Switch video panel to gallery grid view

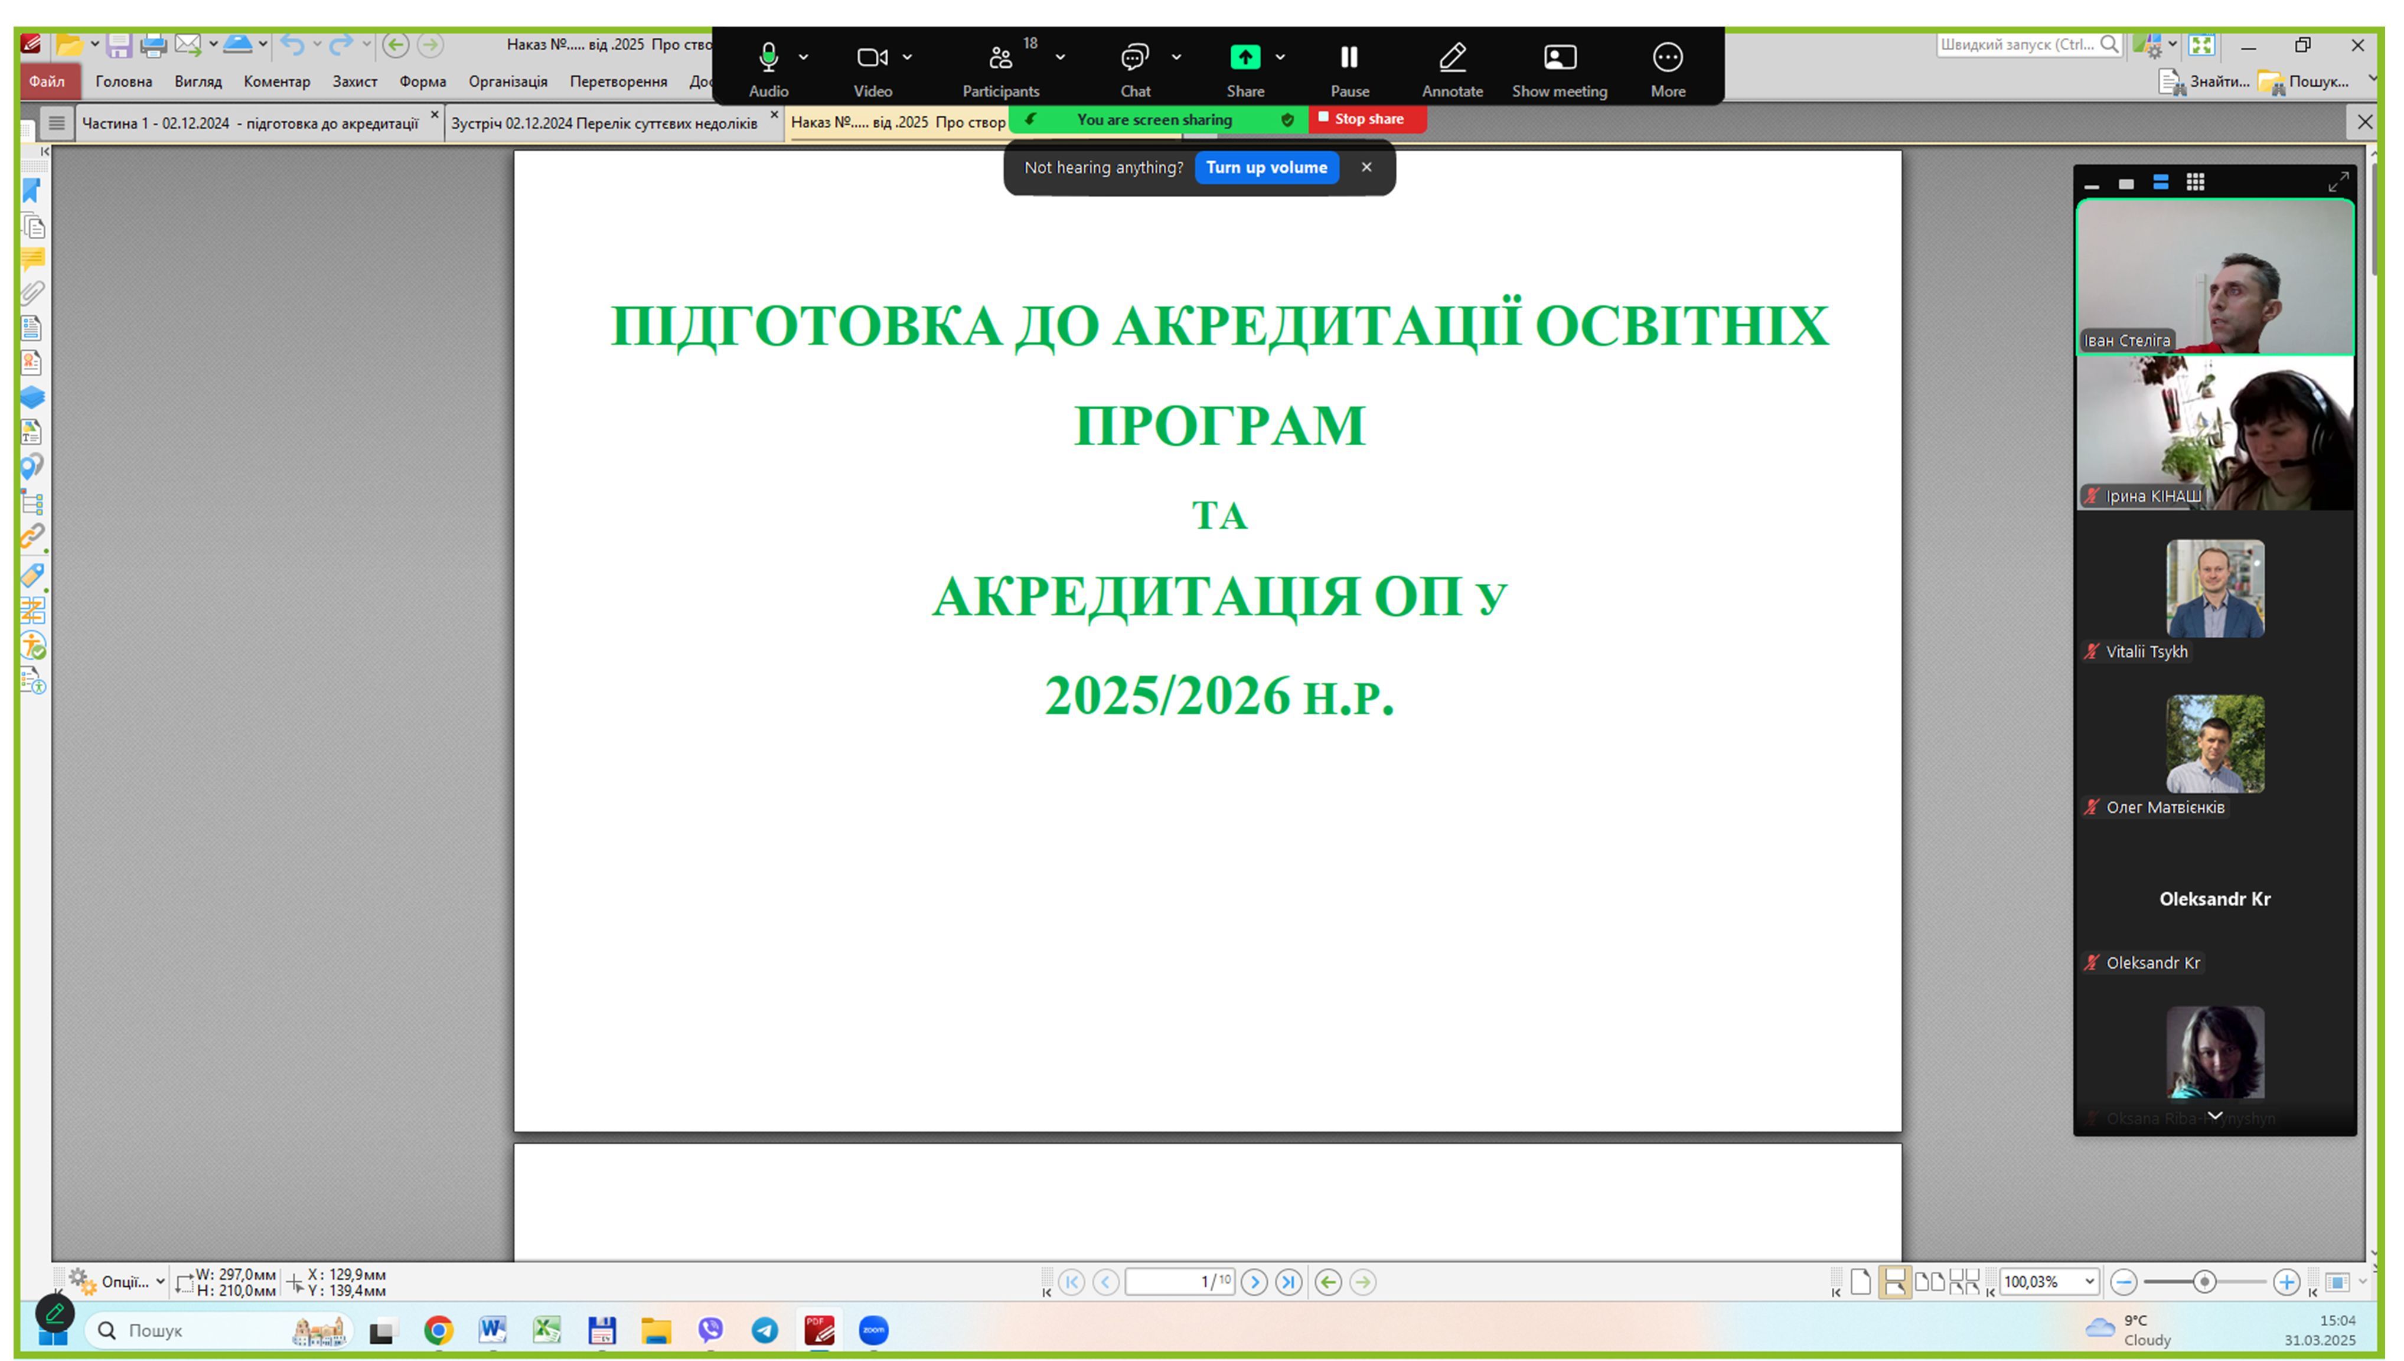[x=2196, y=182]
